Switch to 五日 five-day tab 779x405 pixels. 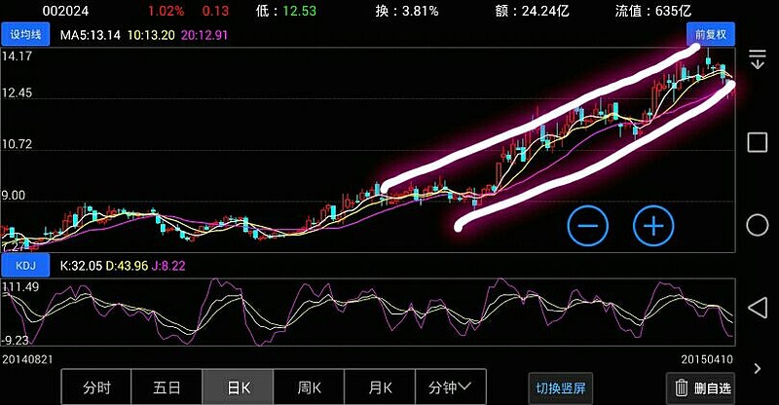(167, 387)
